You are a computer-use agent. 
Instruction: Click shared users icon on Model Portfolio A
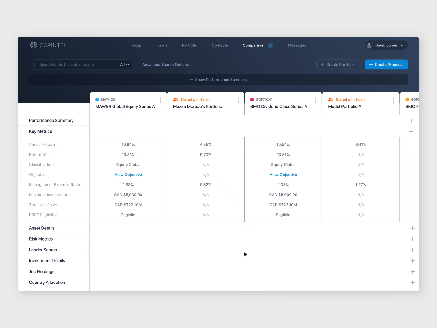click(331, 99)
